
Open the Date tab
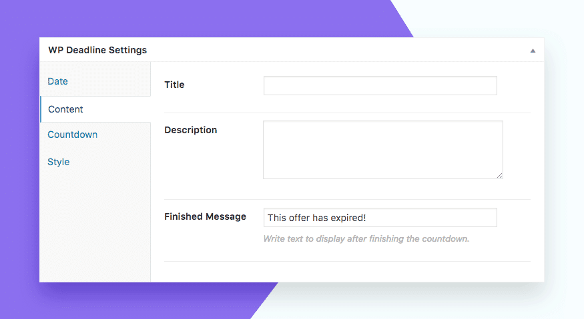(57, 81)
